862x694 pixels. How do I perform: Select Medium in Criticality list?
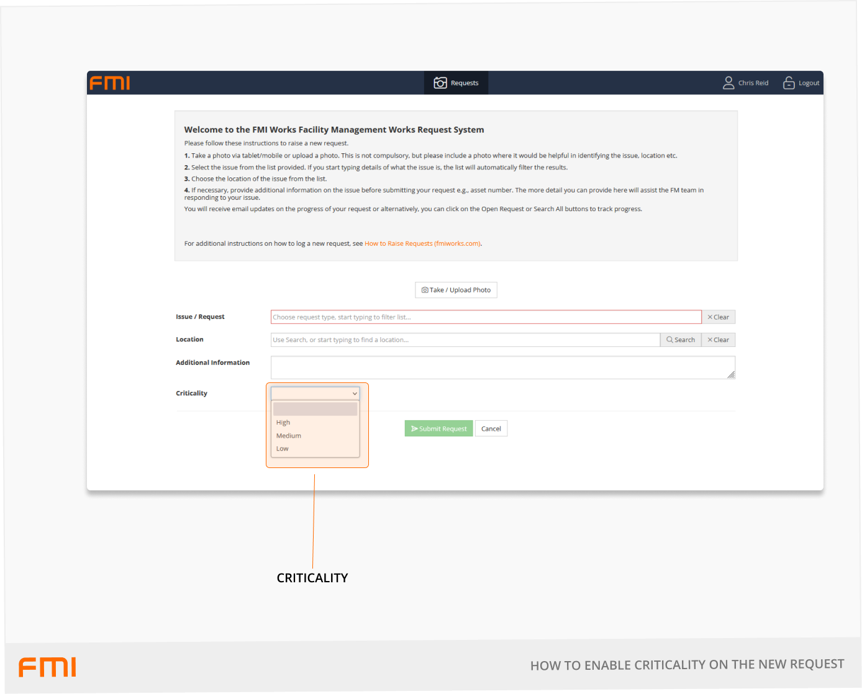[x=289, y=436]
